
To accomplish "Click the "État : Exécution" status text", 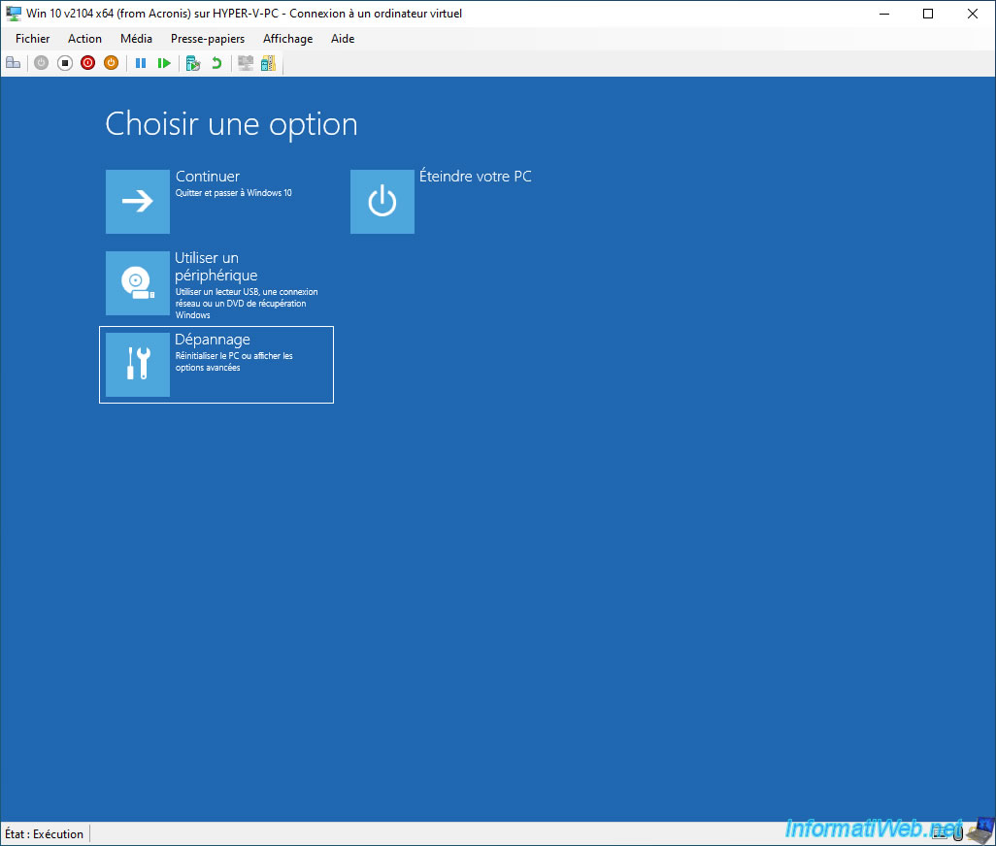I will (44, 834).
